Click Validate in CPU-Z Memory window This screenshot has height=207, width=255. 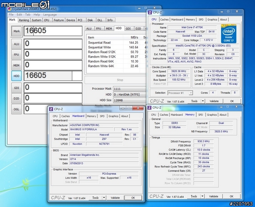(214, 196)
